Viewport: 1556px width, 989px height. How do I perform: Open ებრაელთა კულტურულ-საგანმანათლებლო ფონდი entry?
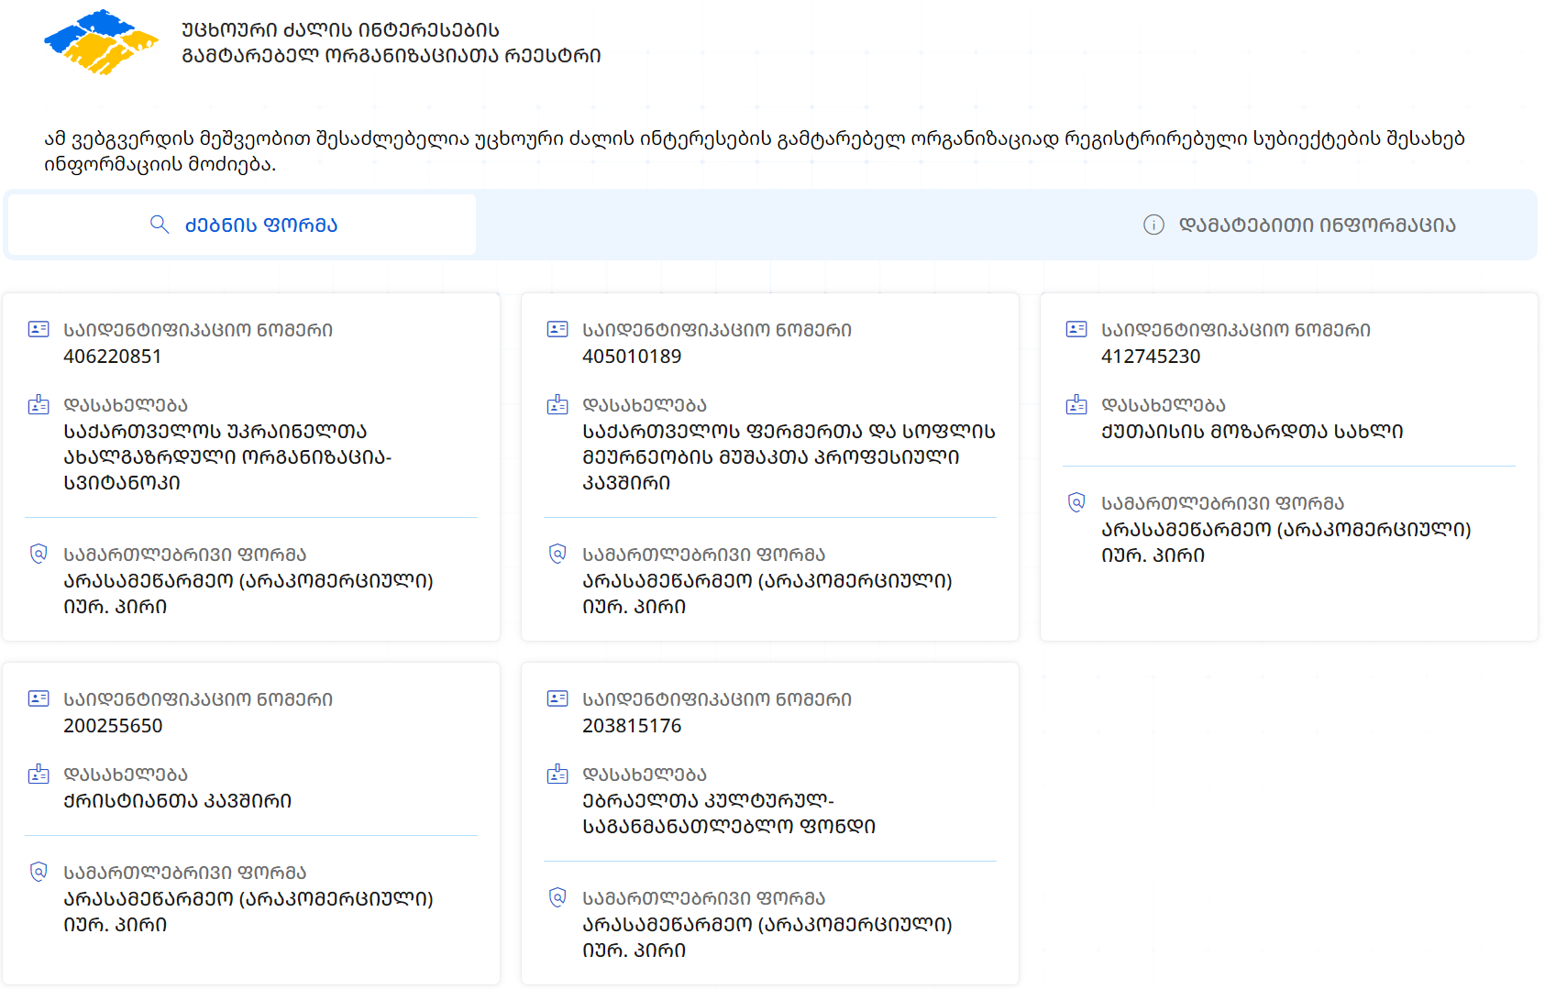coord(728,814)
